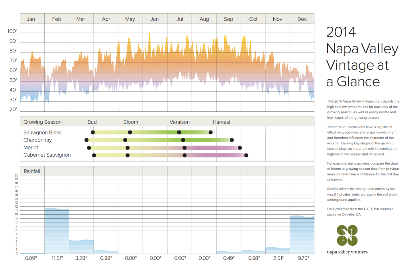Select the Chardonnay veraison marker dot
Image resolution: width=408 pixels, height=274 pixels.
tap(183, 140)
